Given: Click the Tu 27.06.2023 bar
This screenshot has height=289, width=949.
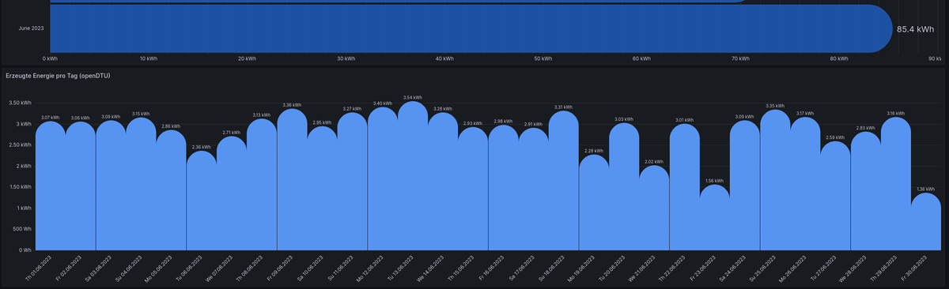Looking at the screenshot, I should pyautogui.click(x=835, y=196).
